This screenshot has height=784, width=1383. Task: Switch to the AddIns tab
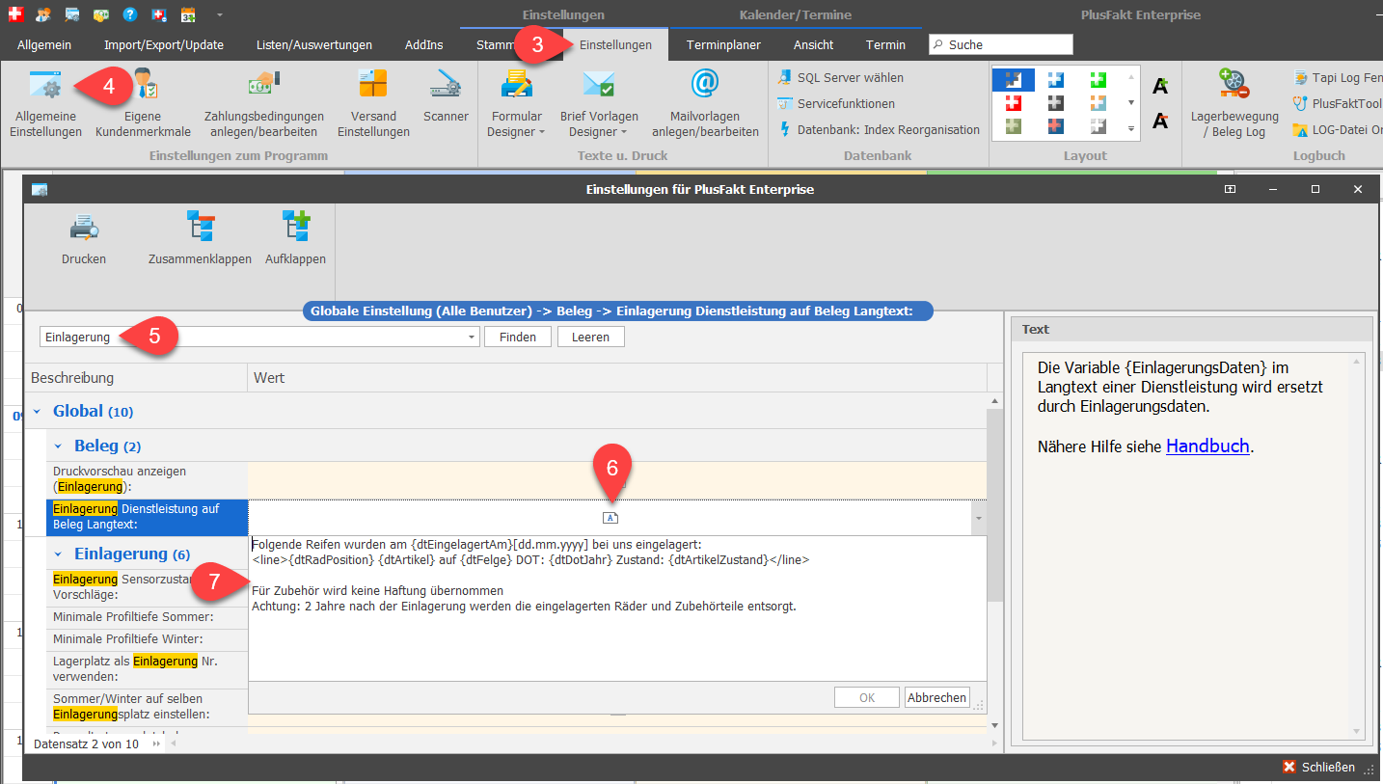click(424, 44)
